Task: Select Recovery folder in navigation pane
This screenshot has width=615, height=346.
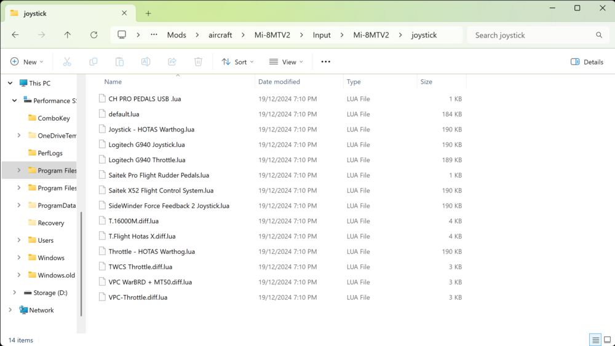Action: [50, 222]
